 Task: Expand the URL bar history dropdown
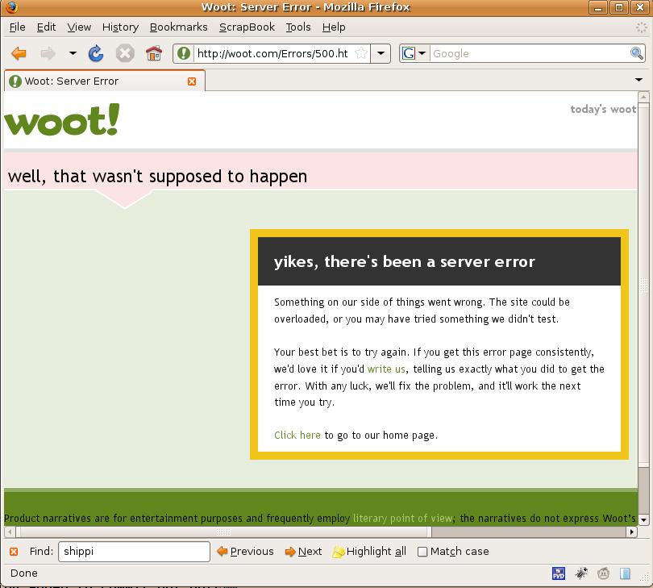pyautogui.click(x=381, y=54)
